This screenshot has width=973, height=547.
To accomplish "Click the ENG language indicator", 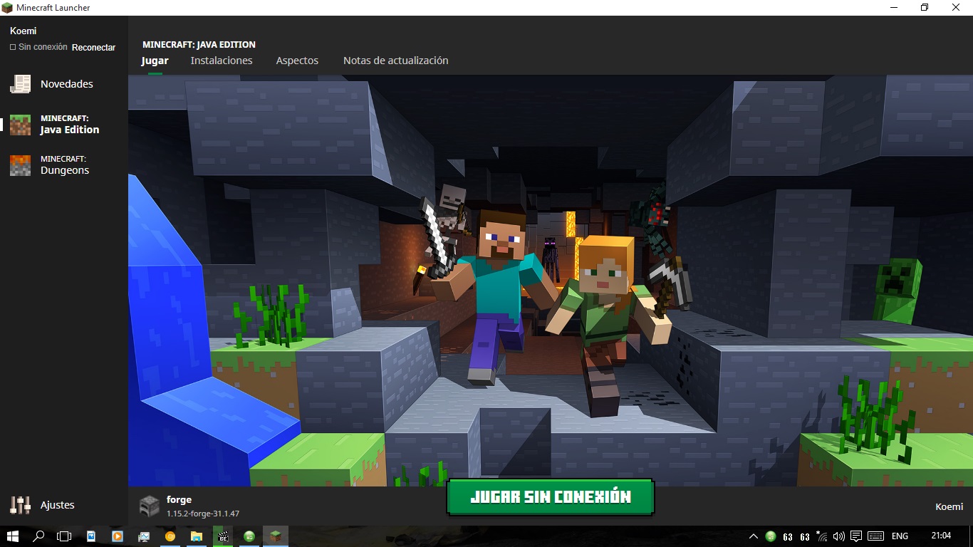I will tap(900, 536).
